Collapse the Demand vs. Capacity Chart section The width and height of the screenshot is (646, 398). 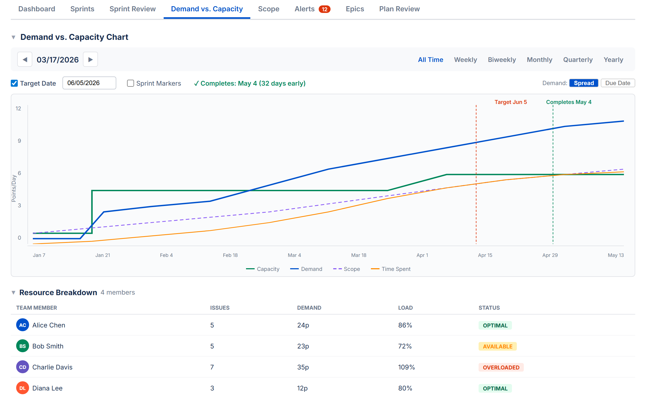pos(13,37)
